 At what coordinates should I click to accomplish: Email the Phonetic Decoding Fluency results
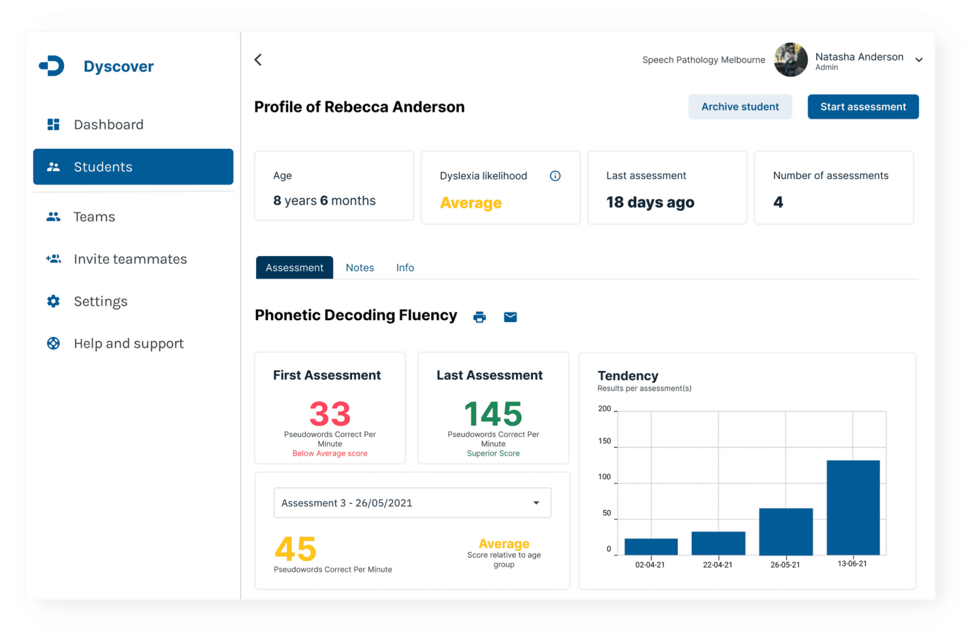coord(510,317)
